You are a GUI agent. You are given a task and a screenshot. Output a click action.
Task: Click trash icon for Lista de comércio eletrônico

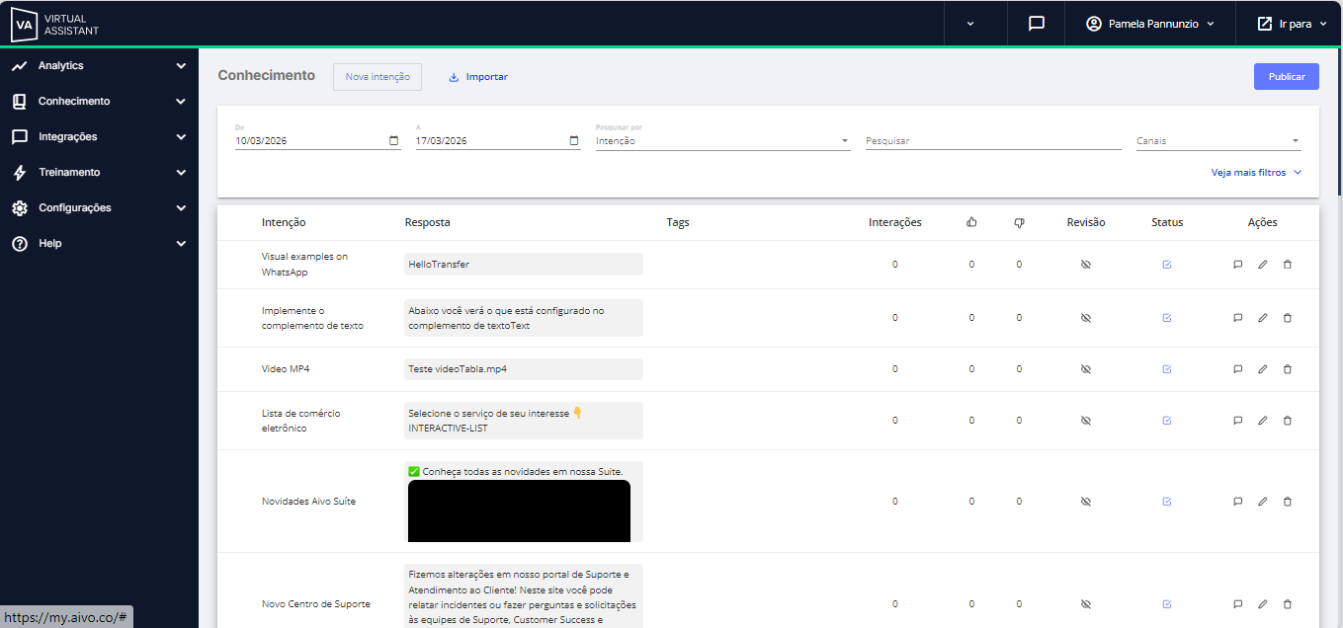coord(1287,421)
